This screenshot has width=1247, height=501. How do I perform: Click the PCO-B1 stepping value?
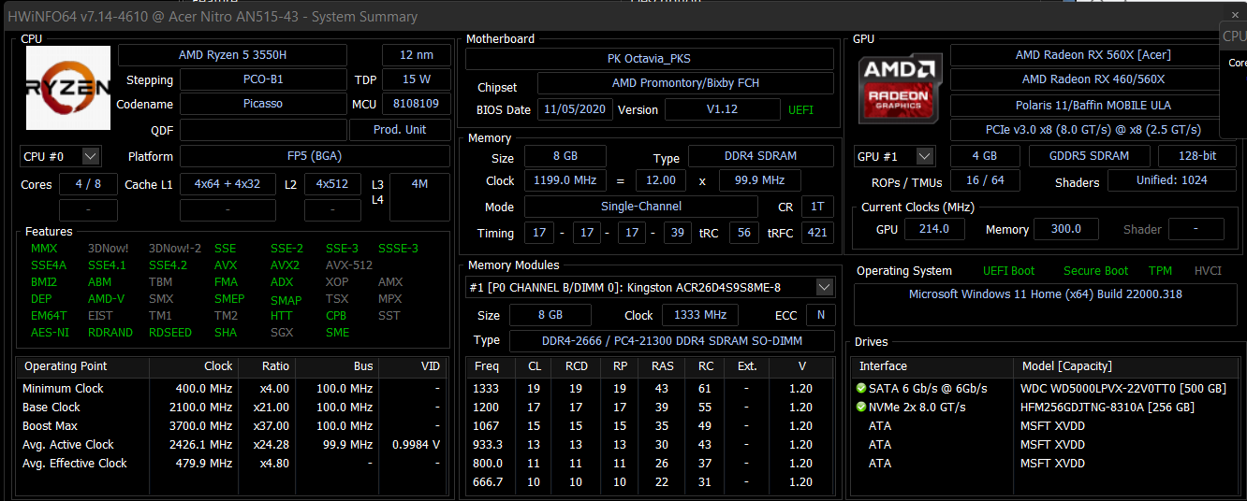(263, 79)
